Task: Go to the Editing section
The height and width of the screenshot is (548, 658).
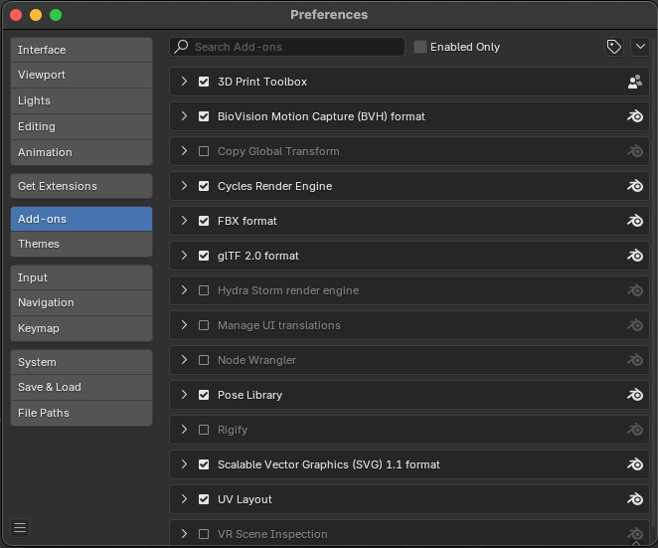Action: coord(82,127)
